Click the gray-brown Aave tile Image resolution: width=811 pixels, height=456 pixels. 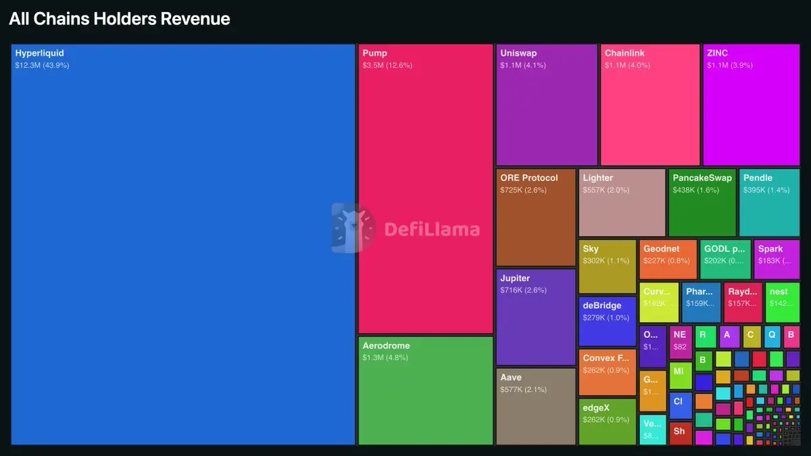(536, 407)
